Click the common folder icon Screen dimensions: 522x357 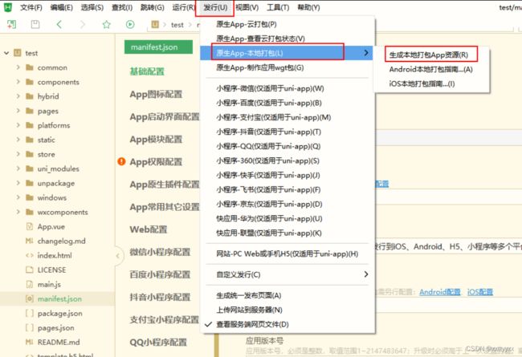click(30, 67)
